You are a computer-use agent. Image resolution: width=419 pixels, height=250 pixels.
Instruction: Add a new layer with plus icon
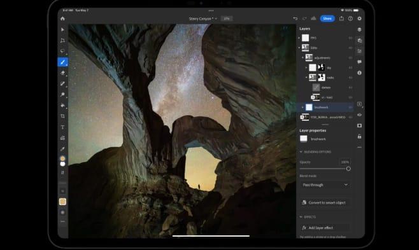pos(359,104)
